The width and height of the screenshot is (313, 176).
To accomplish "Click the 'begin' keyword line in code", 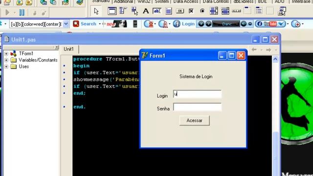I will (82, 66).
